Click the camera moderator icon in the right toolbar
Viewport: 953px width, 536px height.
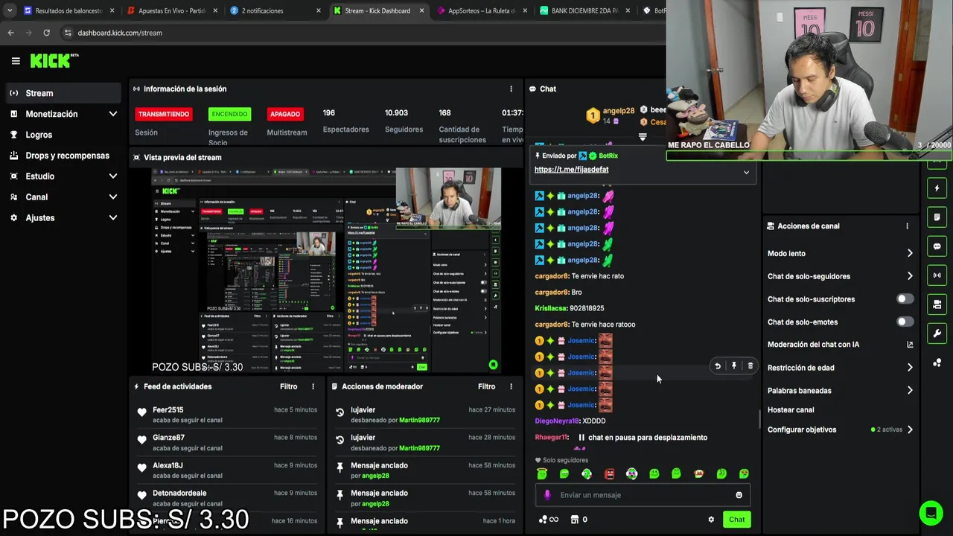937,304
